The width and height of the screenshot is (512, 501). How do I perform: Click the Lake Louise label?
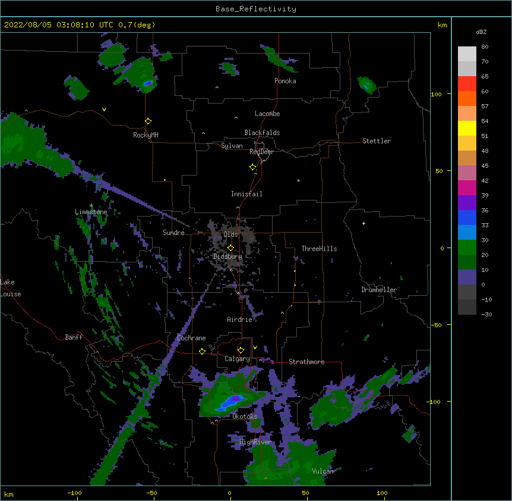pos(11,288)
